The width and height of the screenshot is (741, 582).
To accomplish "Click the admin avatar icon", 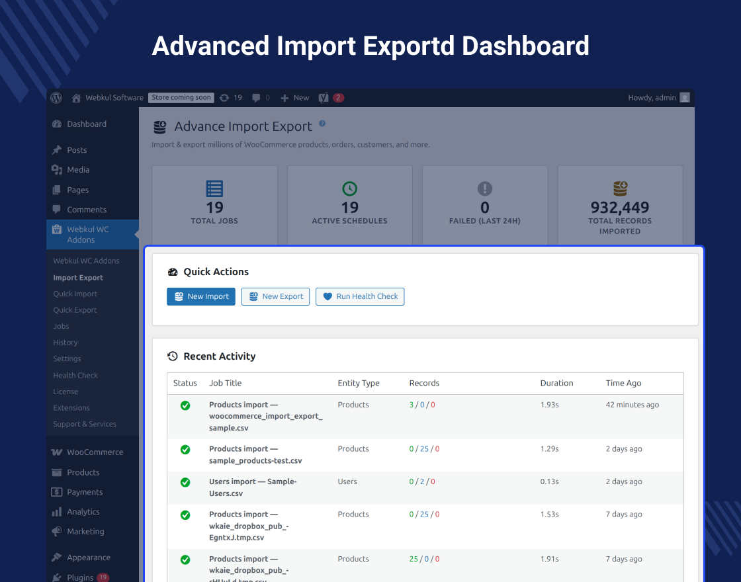I will [x=685, y=97].
